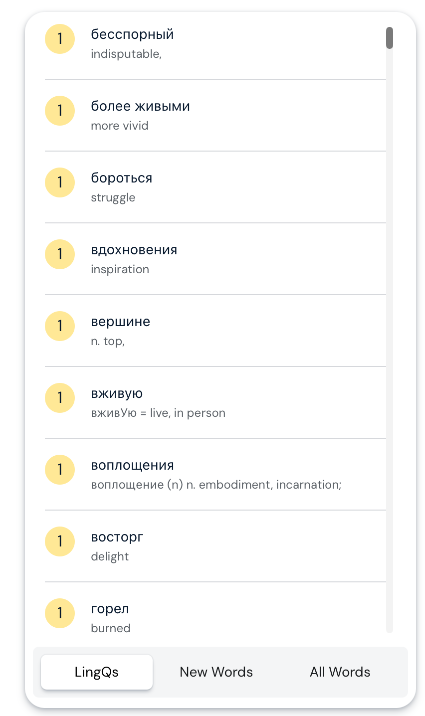Click the level badge next to вживую

(60, 397)
